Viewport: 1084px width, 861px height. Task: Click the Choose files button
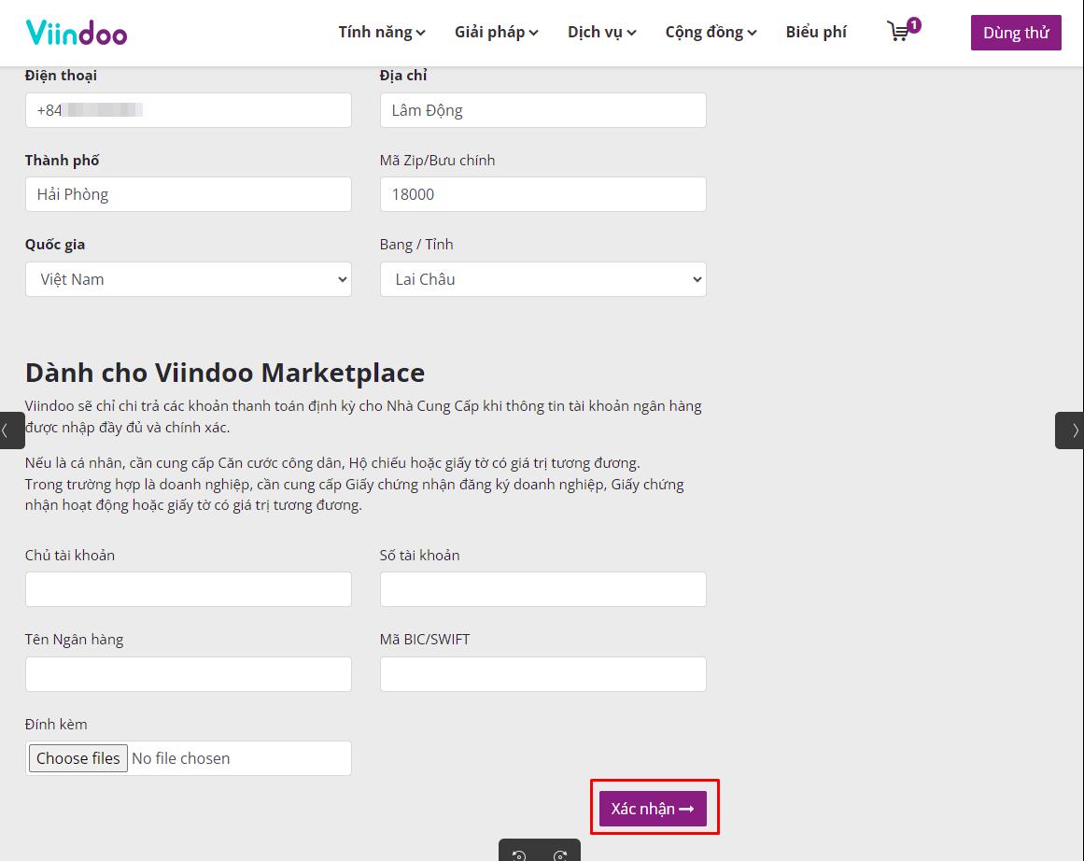point(78,758)
